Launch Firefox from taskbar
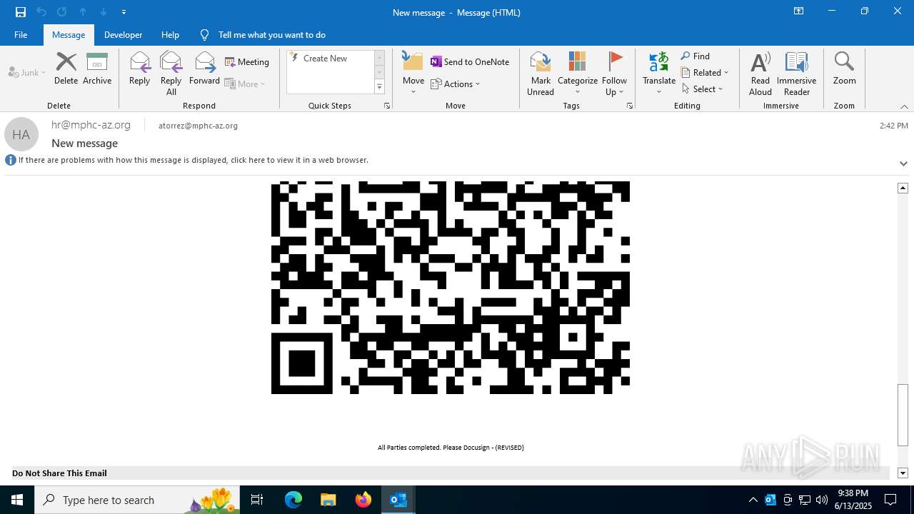Viewport: 914px width, 514px height. point(363,500)
